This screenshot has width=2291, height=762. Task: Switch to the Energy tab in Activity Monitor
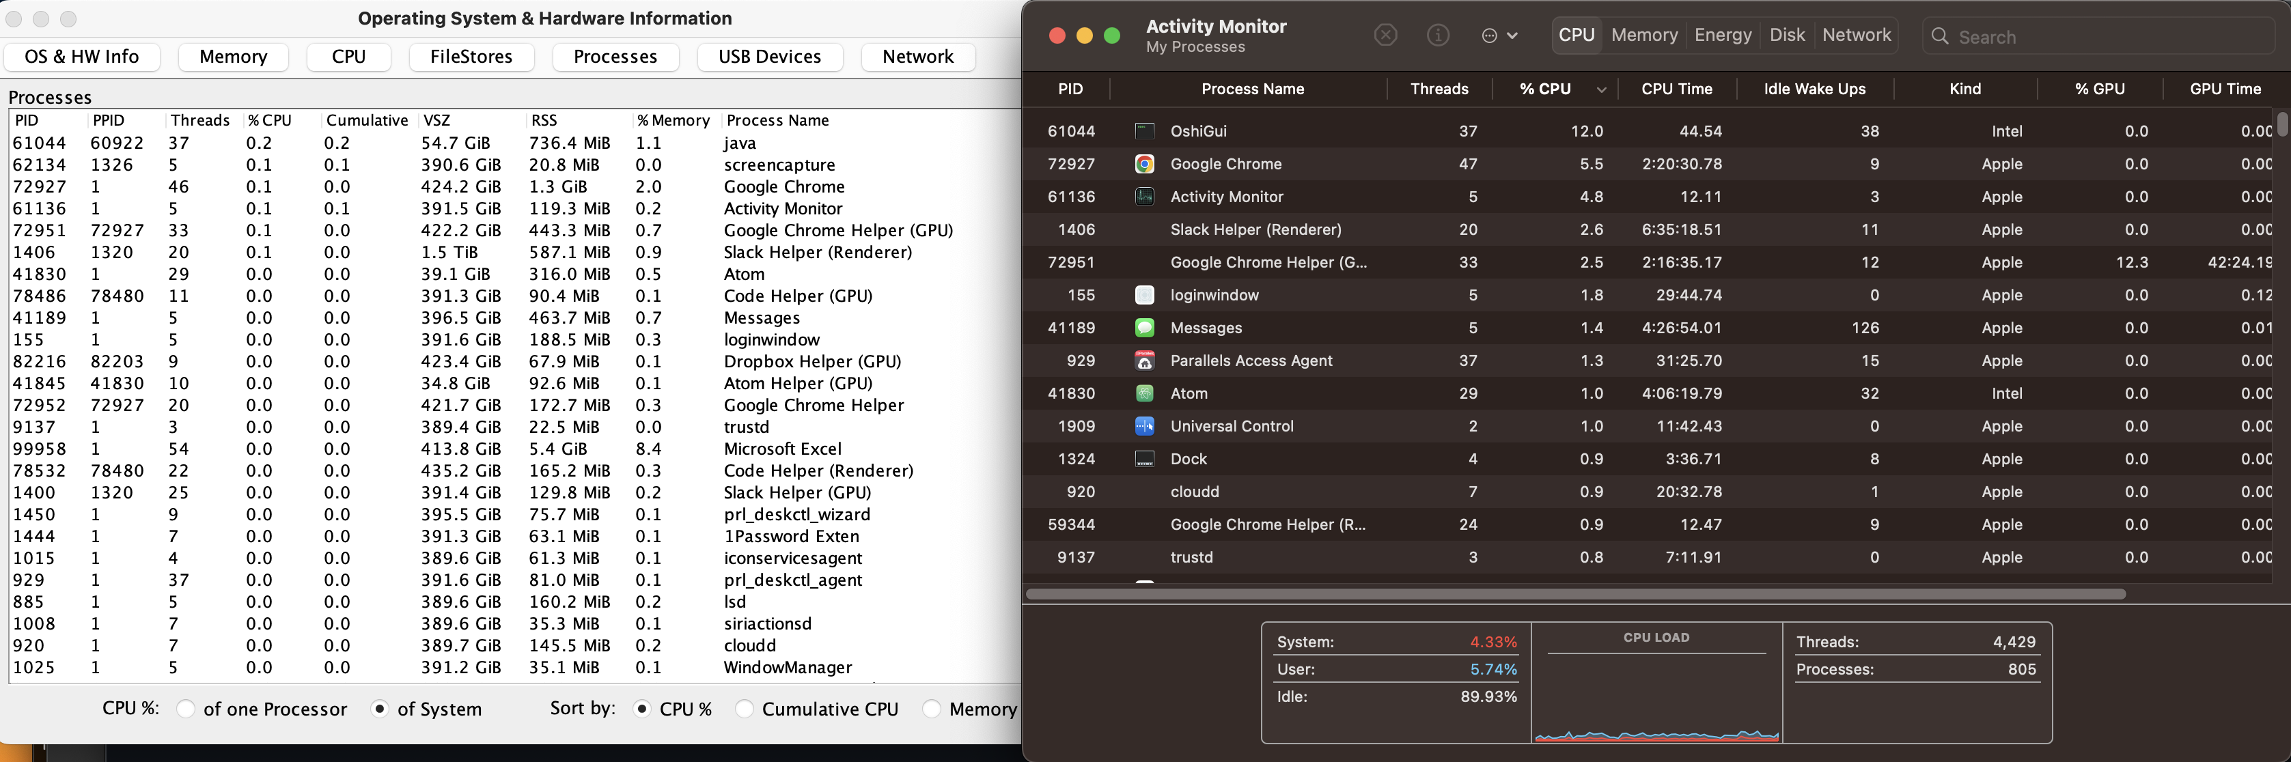pyautogui.click(x=1723, y=35)
